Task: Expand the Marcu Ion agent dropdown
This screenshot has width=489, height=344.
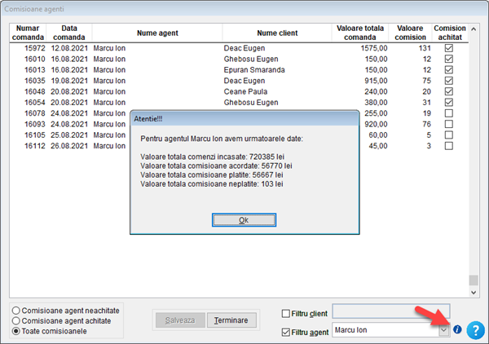Action: [444, 330]
